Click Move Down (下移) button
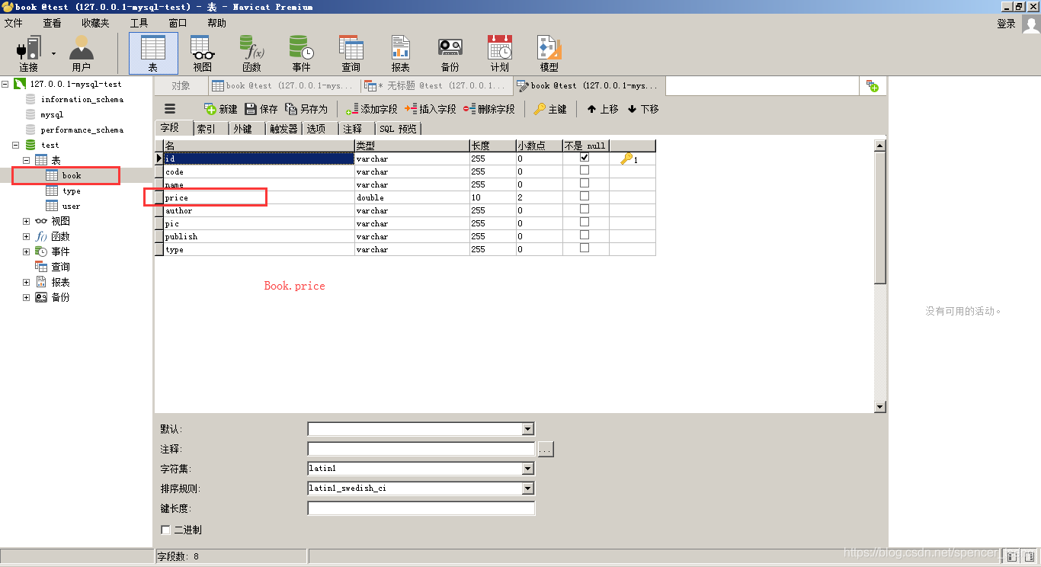Screen dimensions: 1041x567 tap(643, 109)
